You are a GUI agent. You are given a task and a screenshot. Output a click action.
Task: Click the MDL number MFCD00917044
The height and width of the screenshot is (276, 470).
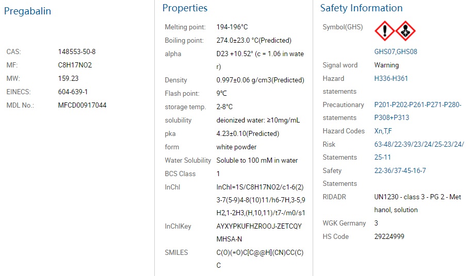[82, 105]
